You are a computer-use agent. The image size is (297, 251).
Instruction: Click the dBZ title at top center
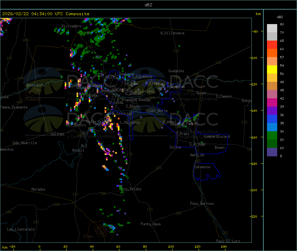pos(148,5)
